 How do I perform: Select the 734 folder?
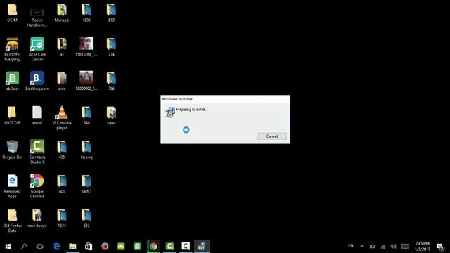pyautogui.click(x=111, y=47)
